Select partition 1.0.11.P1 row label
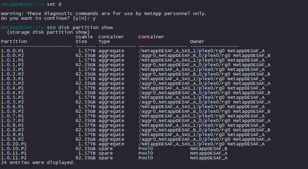Viewport: 308px width, 169px height. [14, 153]
